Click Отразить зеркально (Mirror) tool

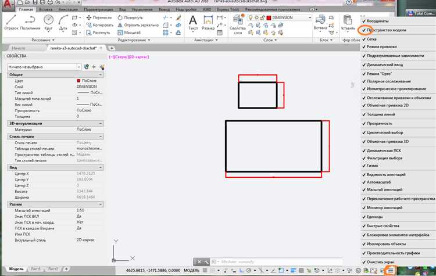(138, 25)
